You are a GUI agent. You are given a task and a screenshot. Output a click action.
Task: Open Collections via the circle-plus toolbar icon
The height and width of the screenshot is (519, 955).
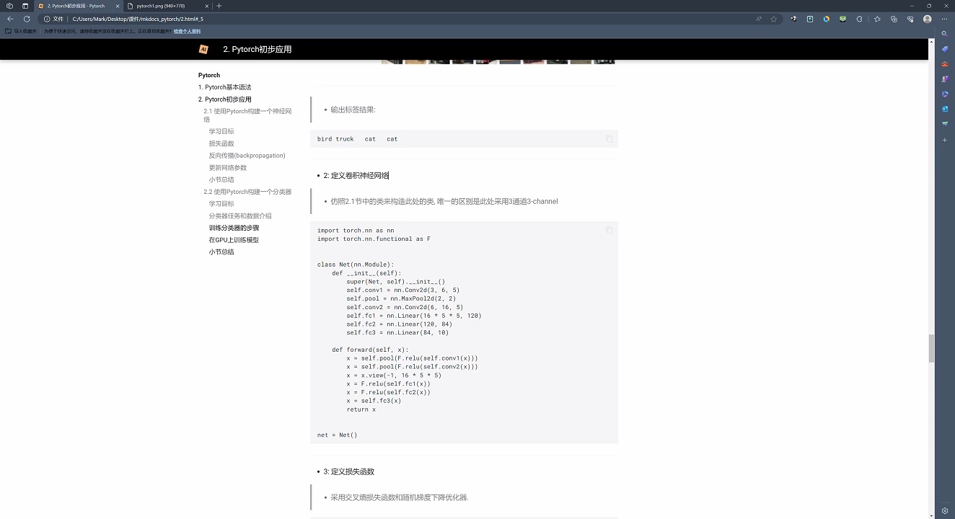coord(894,19)
